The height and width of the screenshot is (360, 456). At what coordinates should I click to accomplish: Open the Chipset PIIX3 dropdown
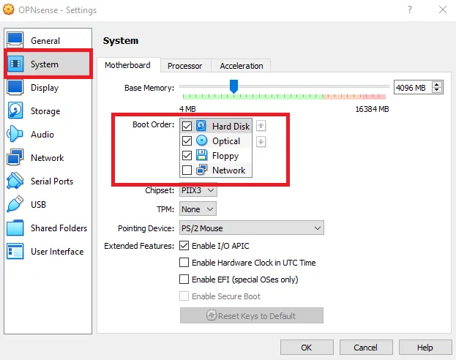pyautogui.click(x=198, y=190)
